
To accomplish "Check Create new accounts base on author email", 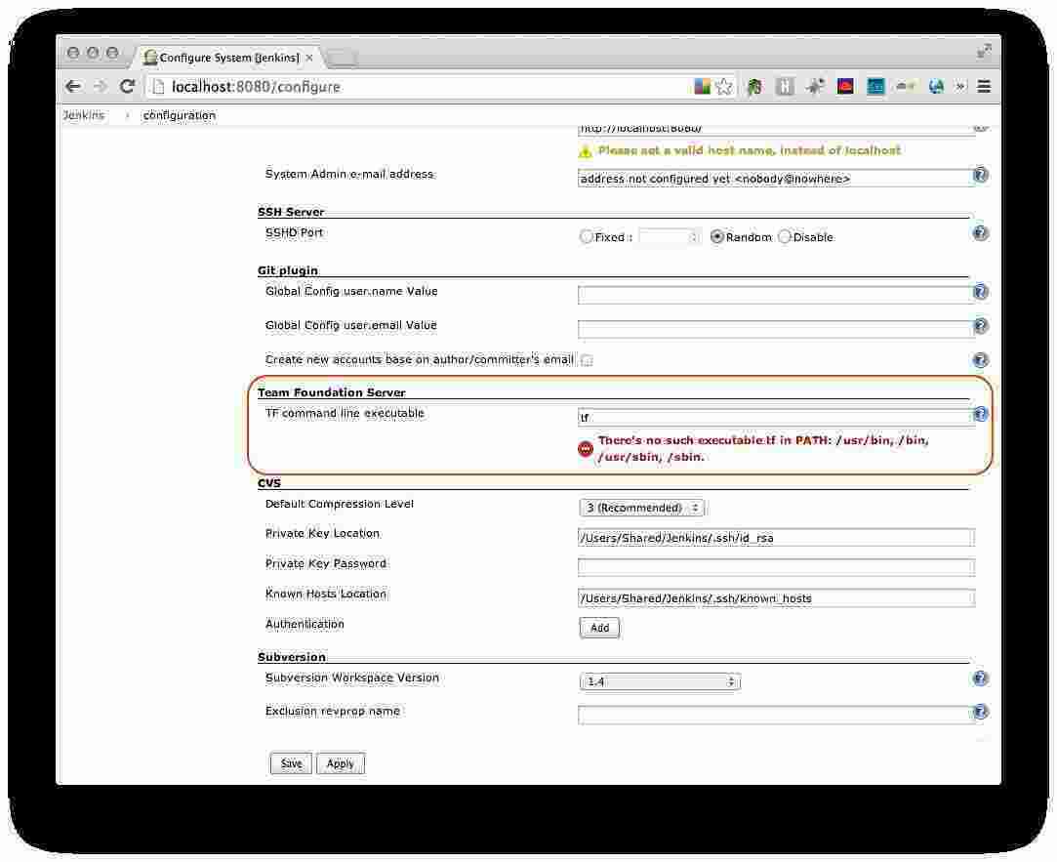I will (587, 360).
